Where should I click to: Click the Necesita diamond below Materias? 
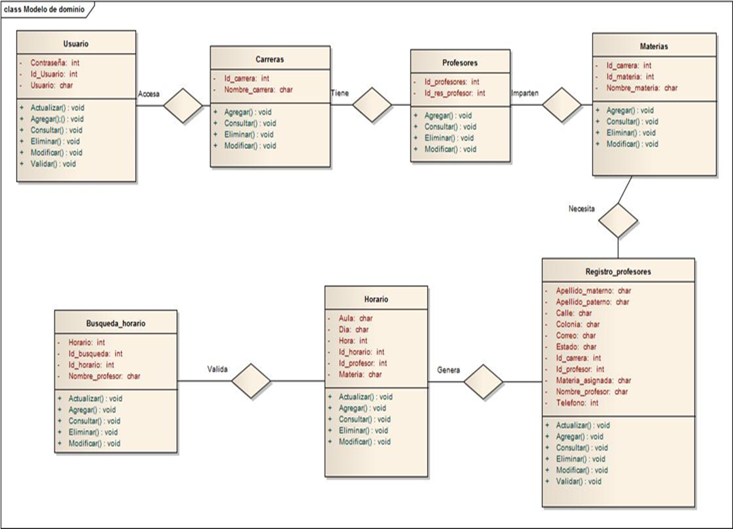tap(618, 220)
